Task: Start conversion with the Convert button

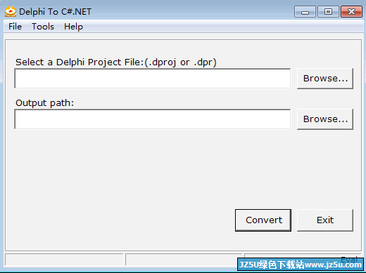Action: (x=263, y=220)
